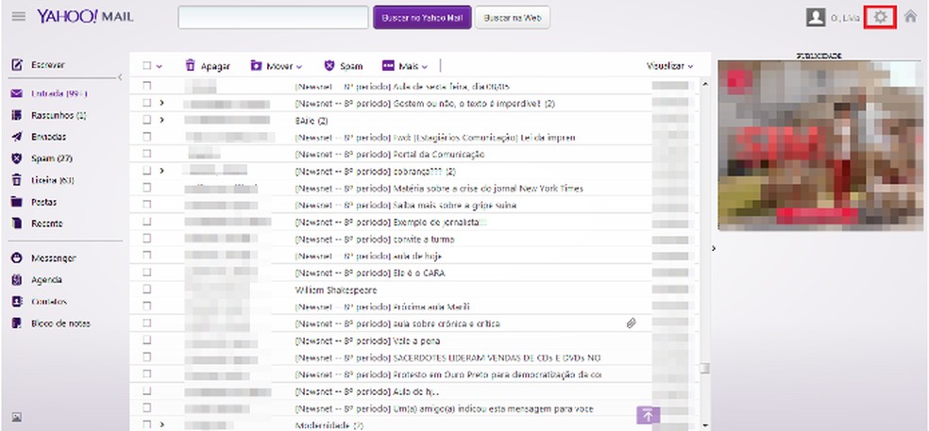The image size is (929, 431).
Task: Click the Spam shield toolbar icon
Action: [329, 66]
